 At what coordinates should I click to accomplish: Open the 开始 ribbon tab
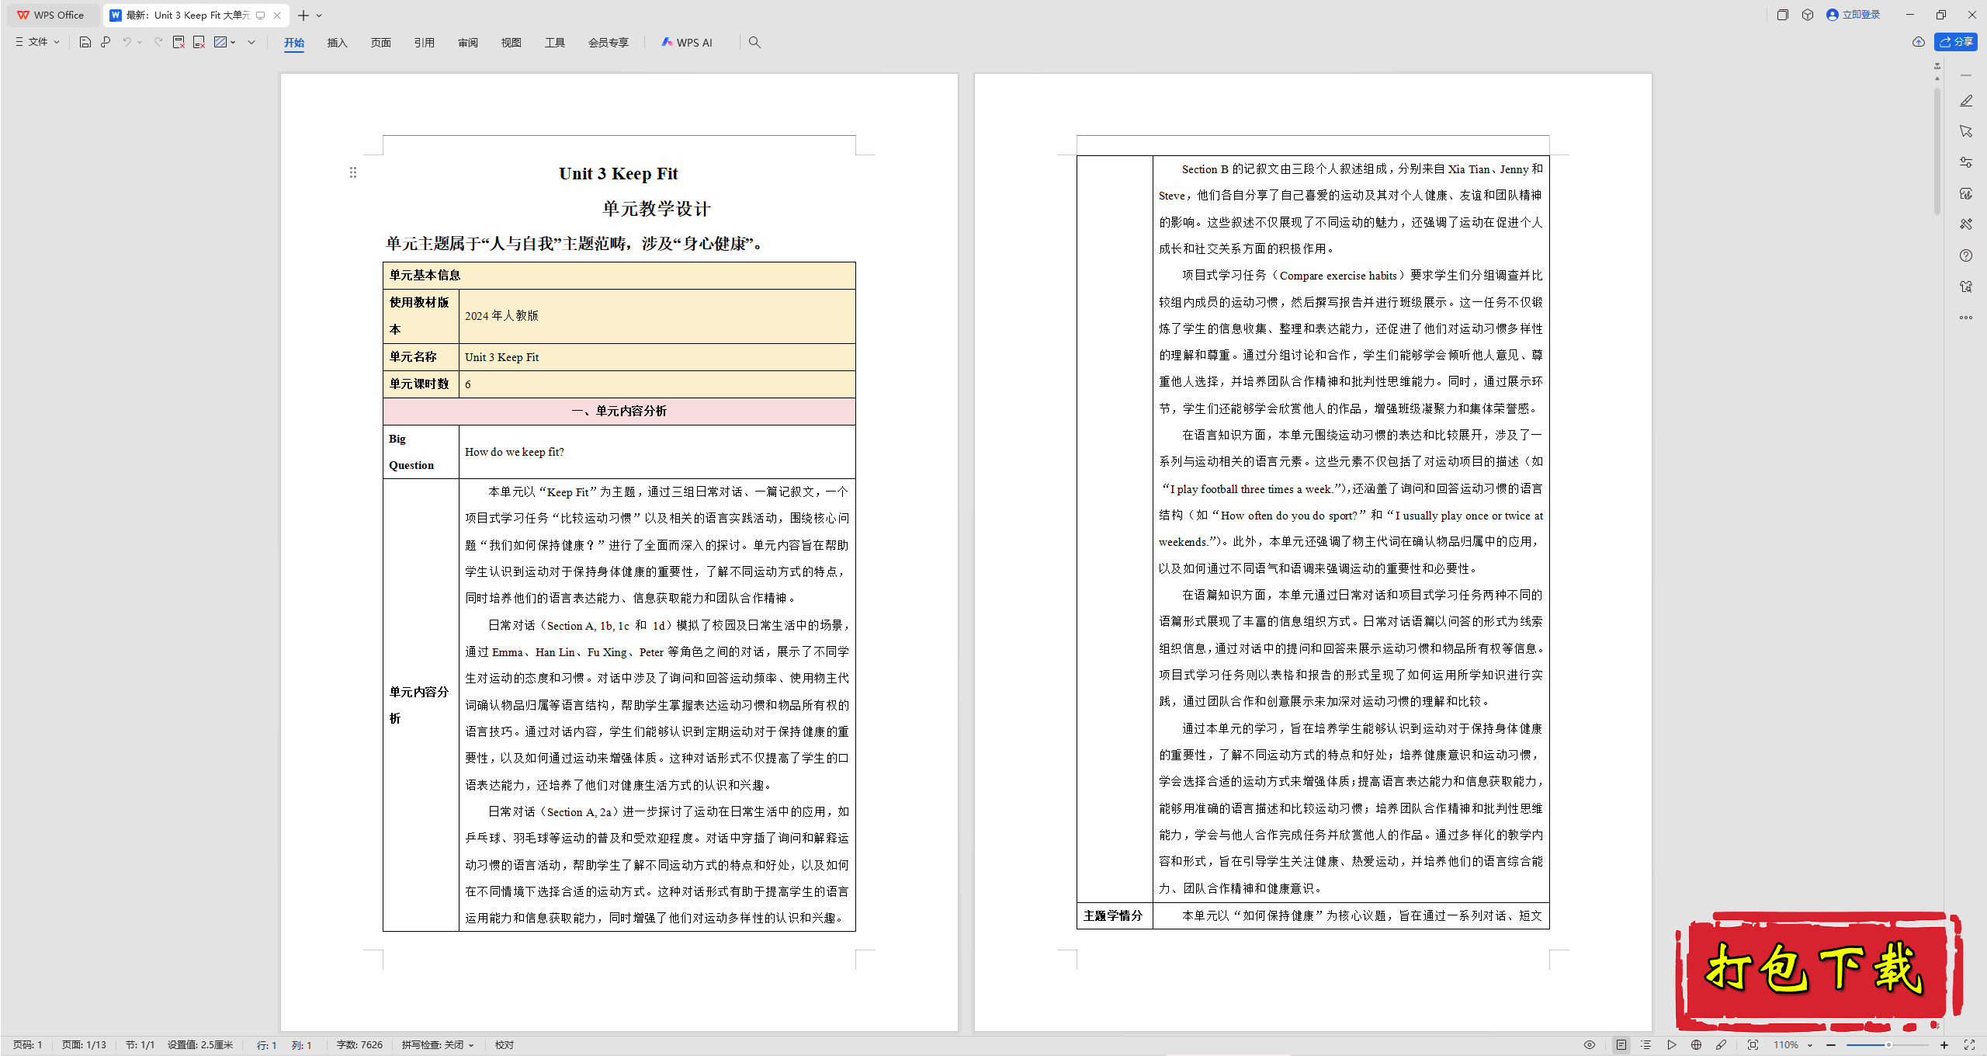pyautogui.click(x=294, y=43)
